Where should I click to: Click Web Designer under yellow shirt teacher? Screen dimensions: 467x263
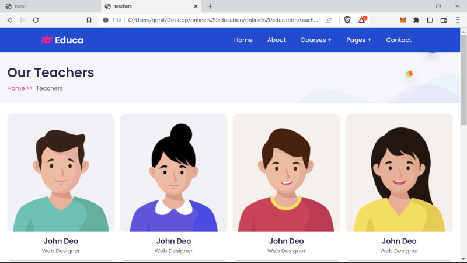click(399, 251)
